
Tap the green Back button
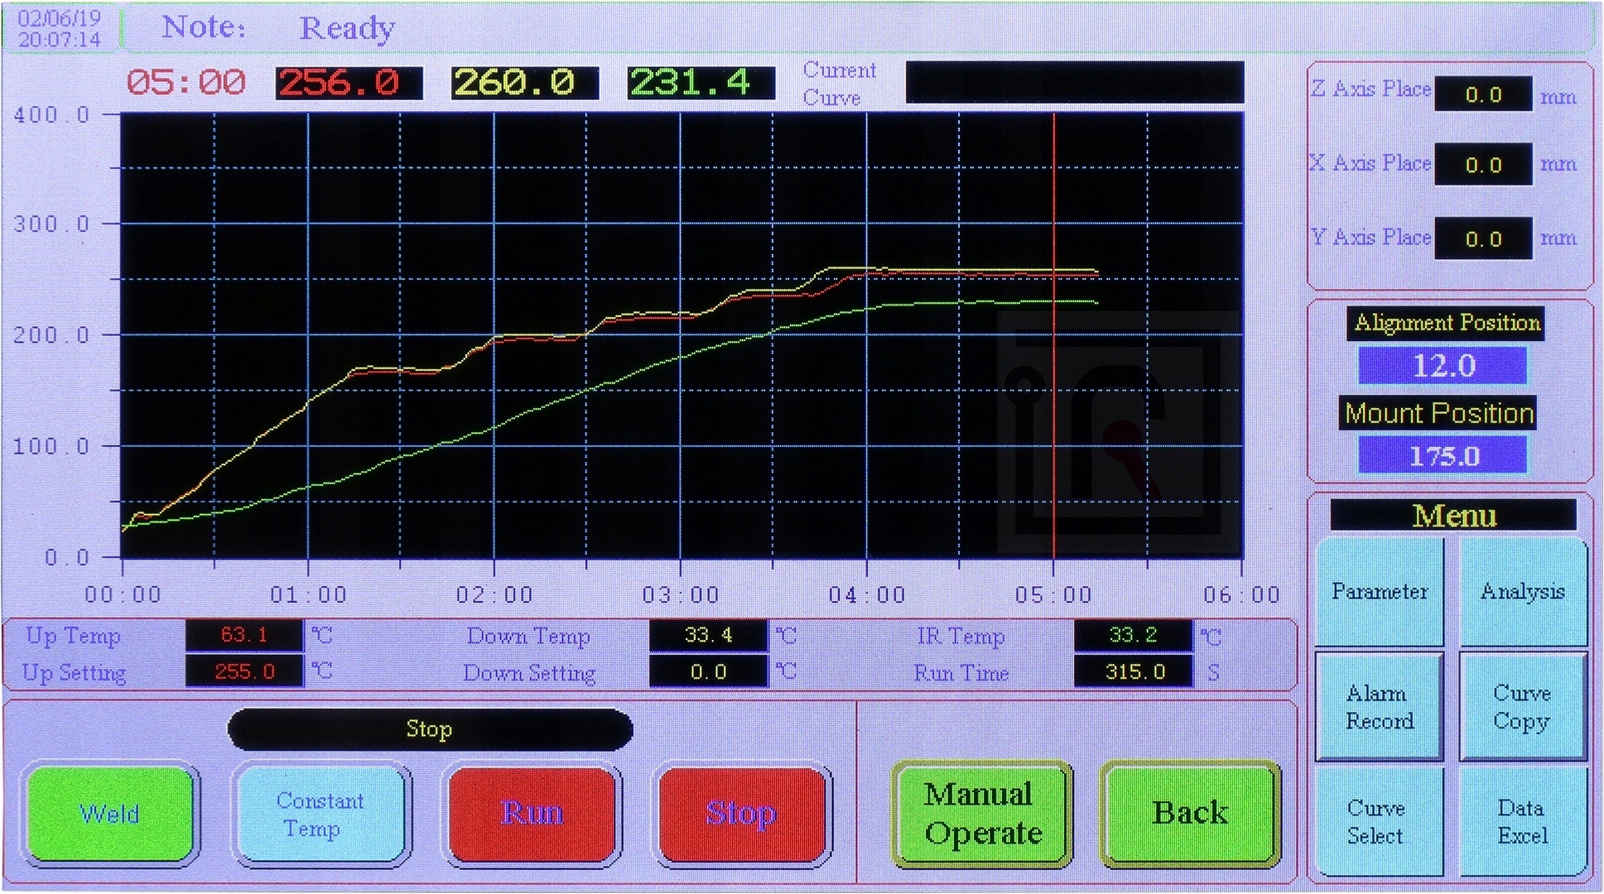coord(1190,815)
